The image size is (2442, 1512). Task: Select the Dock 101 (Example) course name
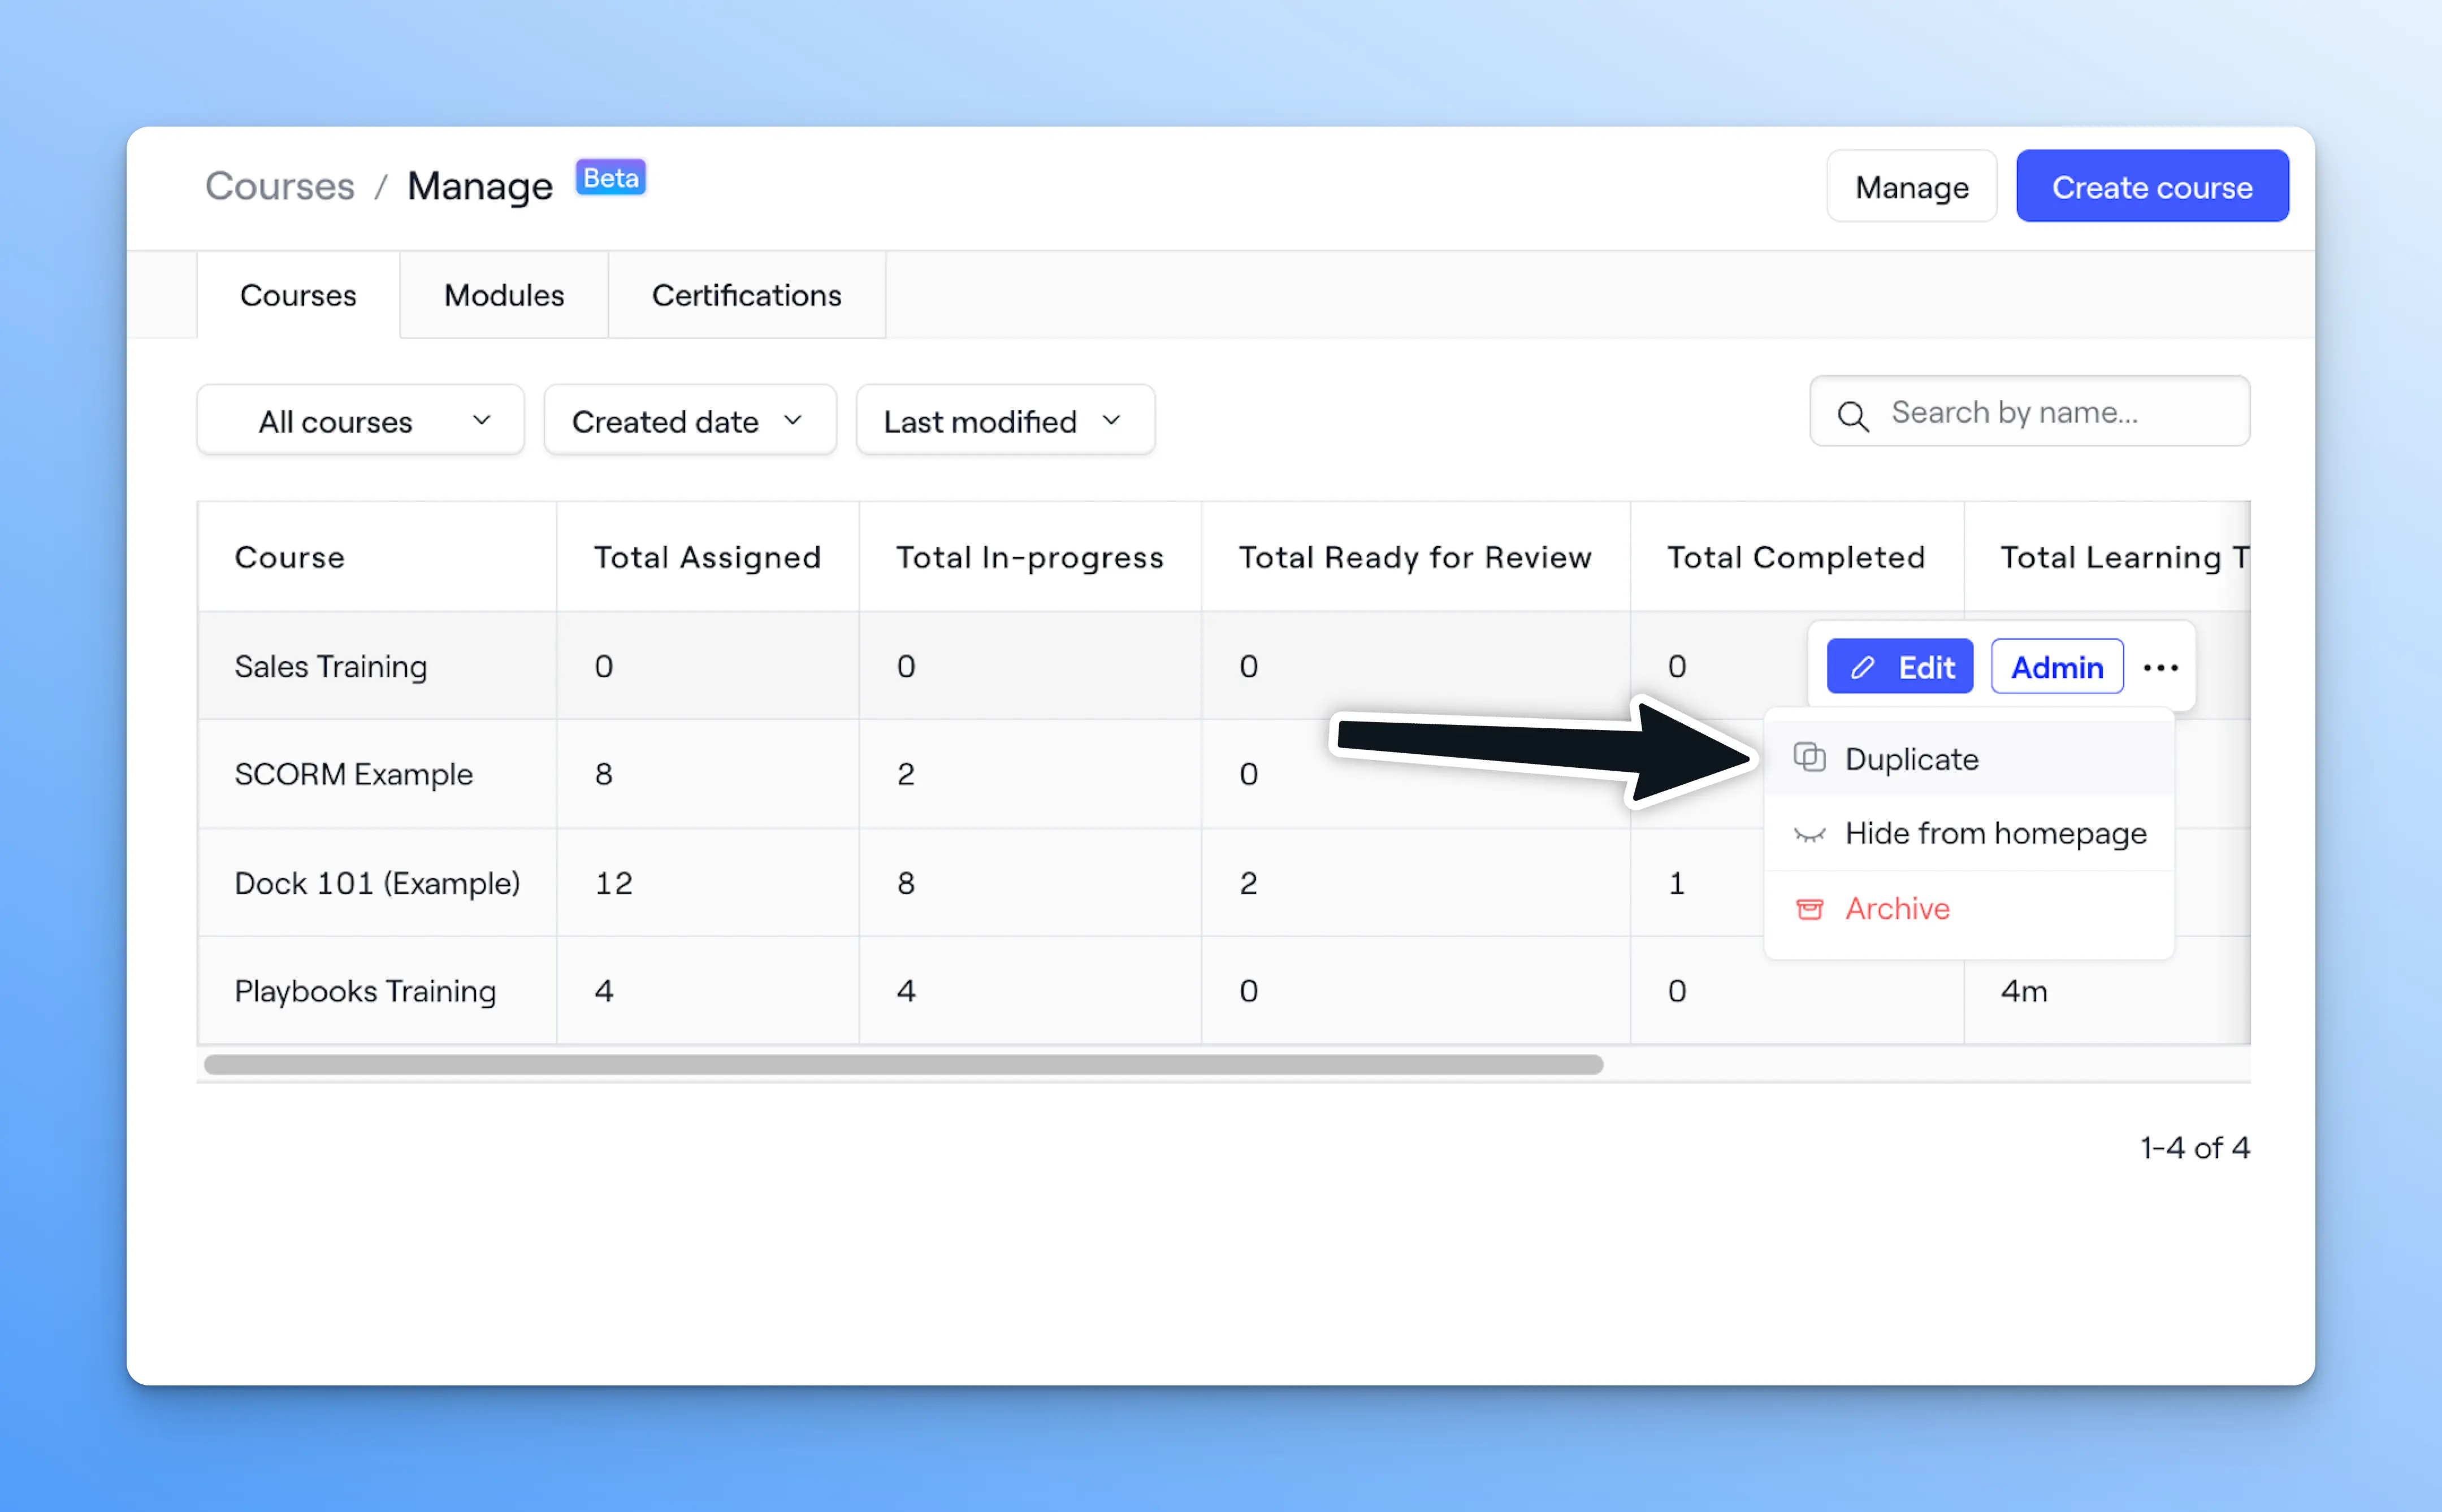(x=377, y=883)
